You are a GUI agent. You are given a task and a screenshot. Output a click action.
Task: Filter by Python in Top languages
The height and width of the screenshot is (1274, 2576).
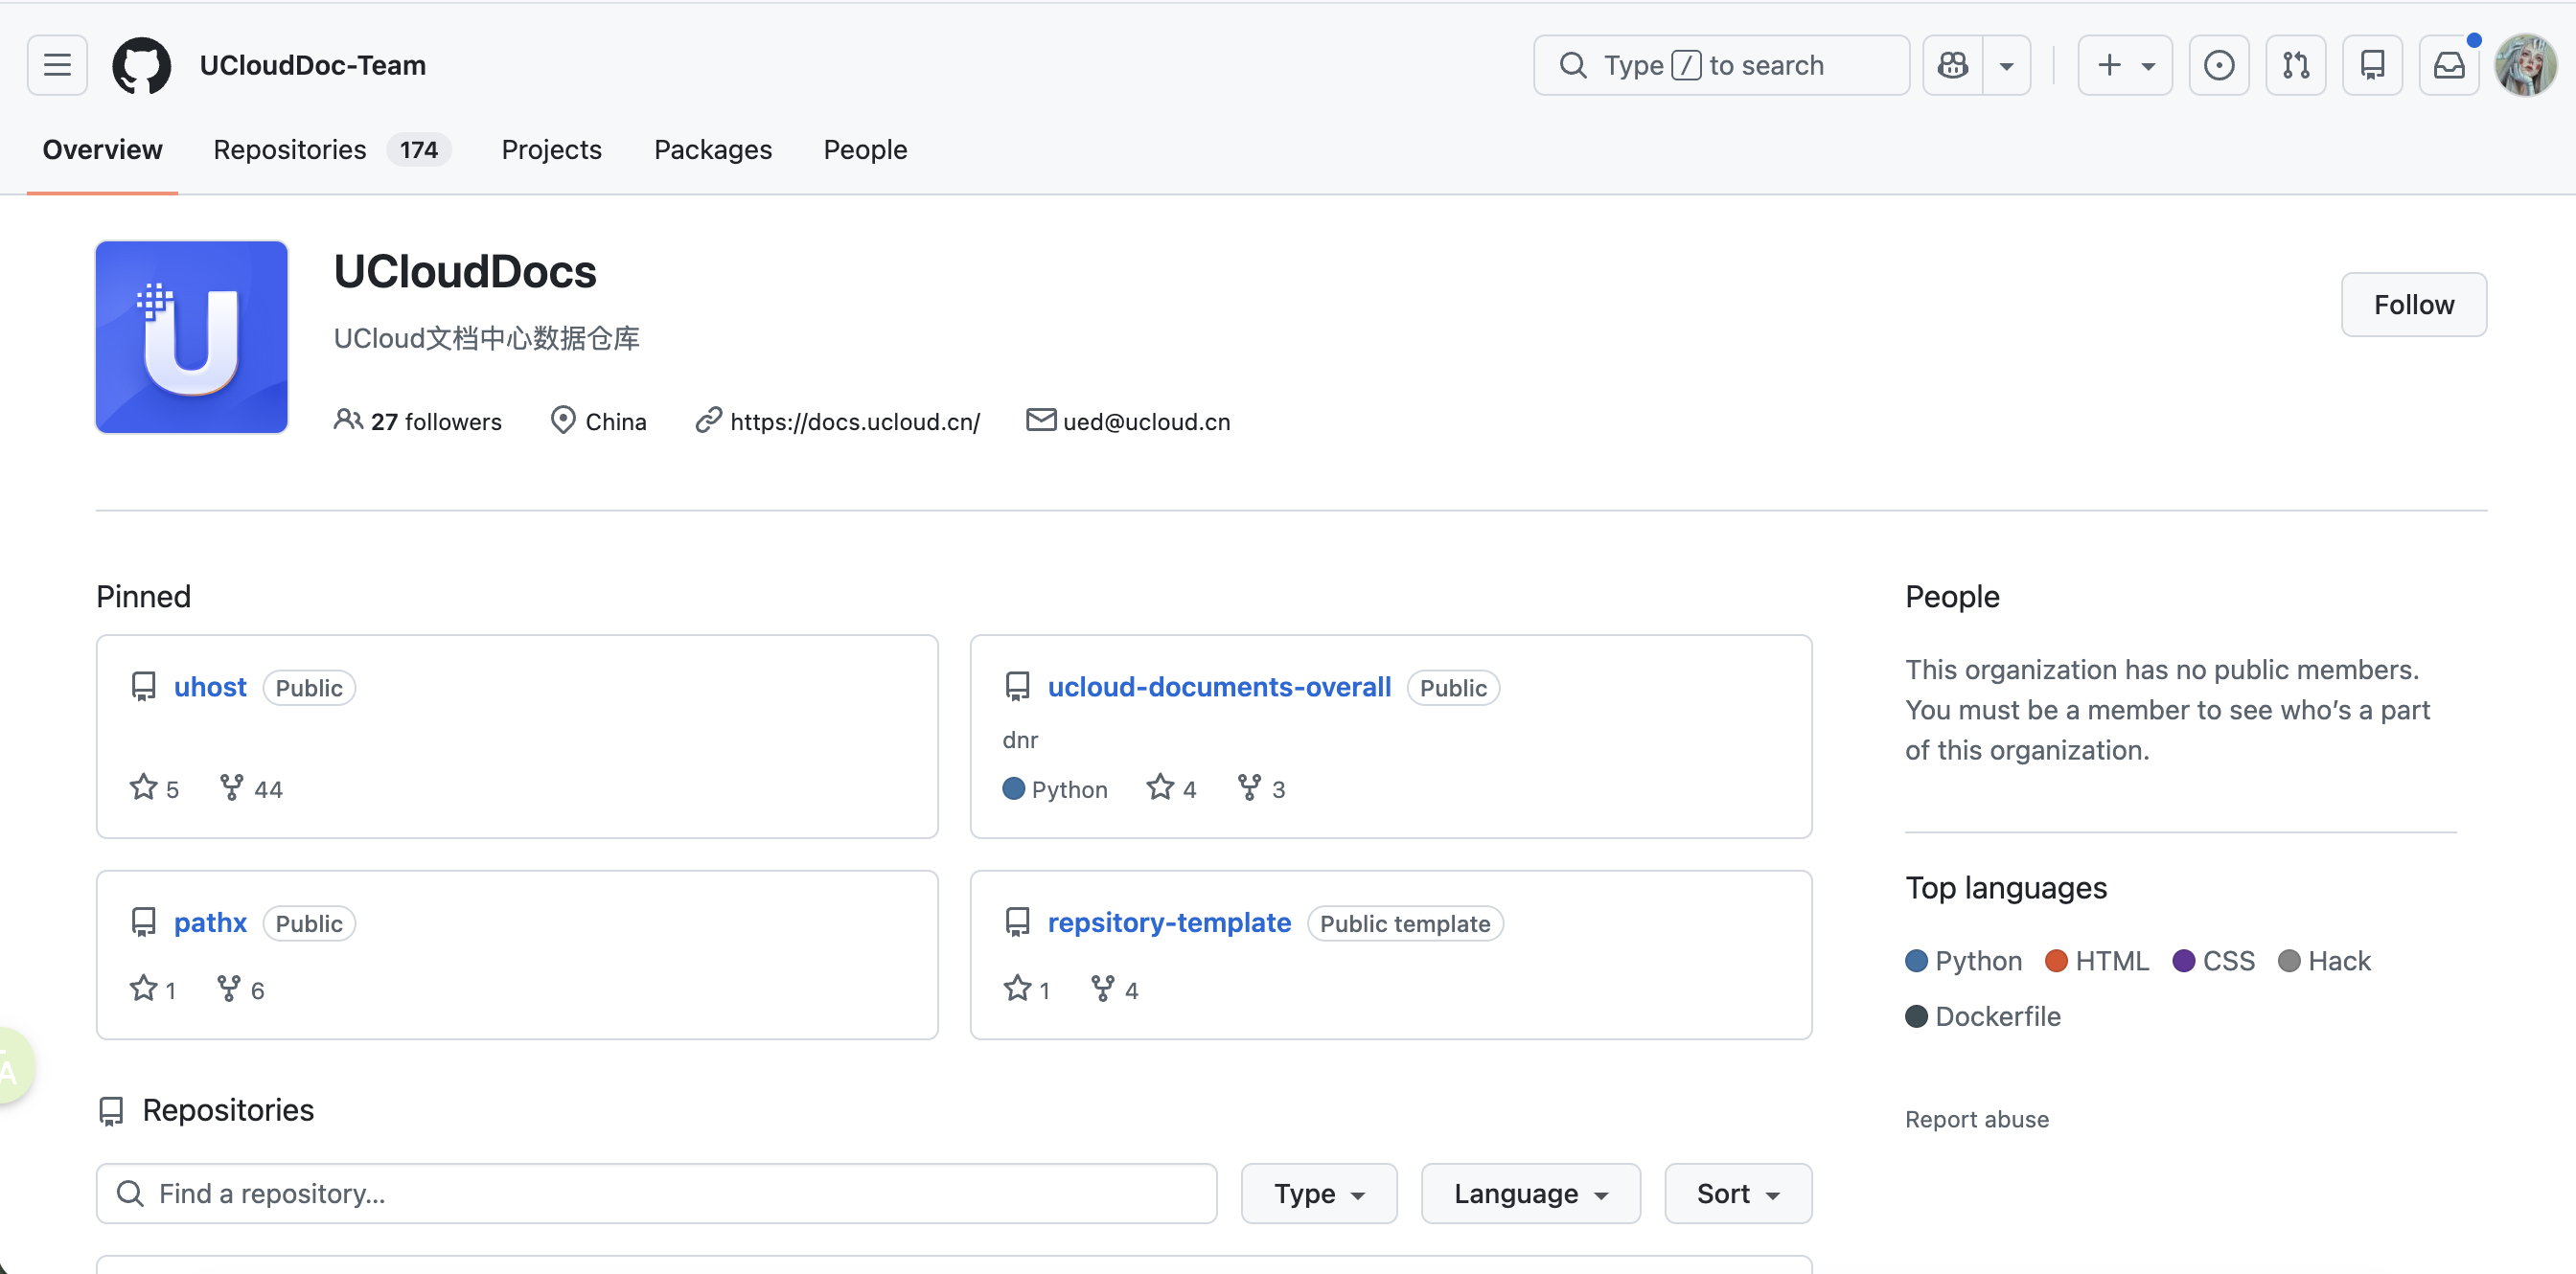1964,961
